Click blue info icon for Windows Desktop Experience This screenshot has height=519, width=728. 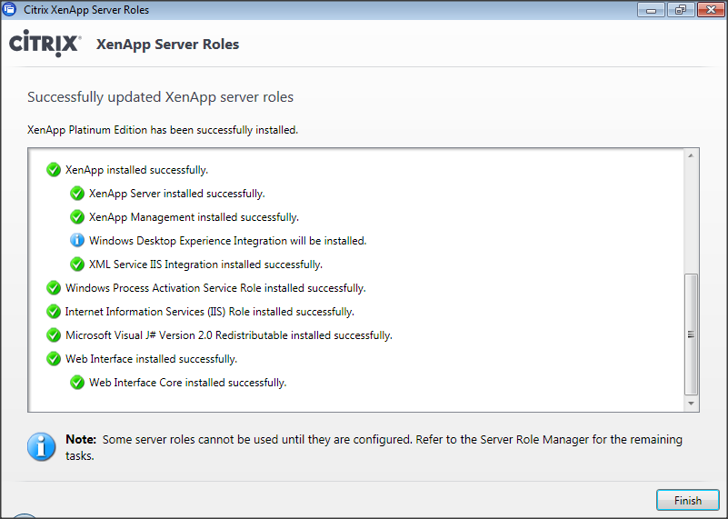[x=77, y=241]
